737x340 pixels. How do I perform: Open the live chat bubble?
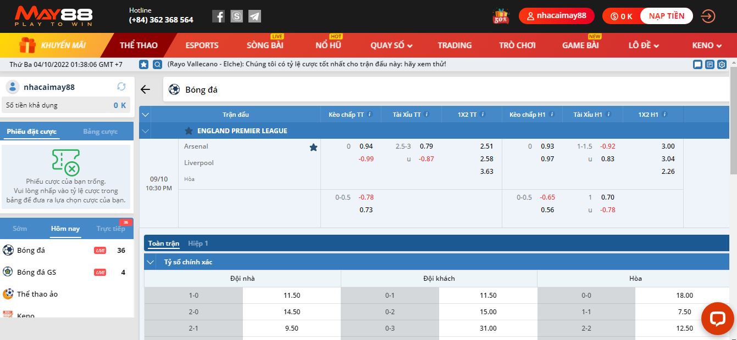pos(717,318)
